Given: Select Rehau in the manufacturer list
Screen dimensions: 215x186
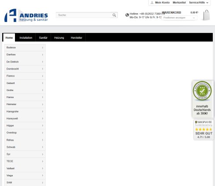Looking at the screenshot, I should point(25,140).
